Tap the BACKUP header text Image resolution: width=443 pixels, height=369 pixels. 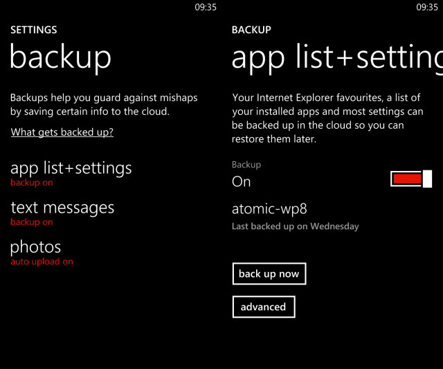click(x=251, y=30)
